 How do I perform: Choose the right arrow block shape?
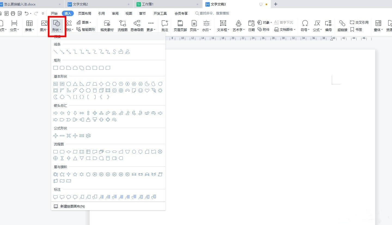[56, 113]
